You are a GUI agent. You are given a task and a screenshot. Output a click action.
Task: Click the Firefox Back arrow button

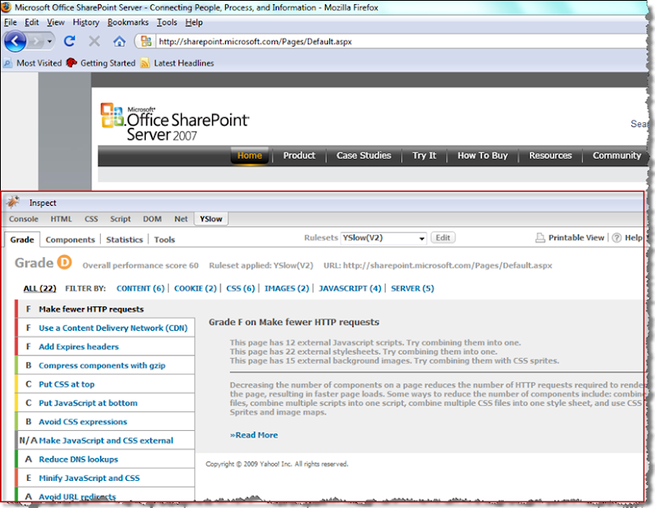pos(15,42)
